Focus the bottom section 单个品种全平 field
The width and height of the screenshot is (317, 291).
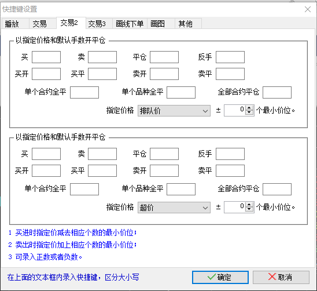click(181, 190)
